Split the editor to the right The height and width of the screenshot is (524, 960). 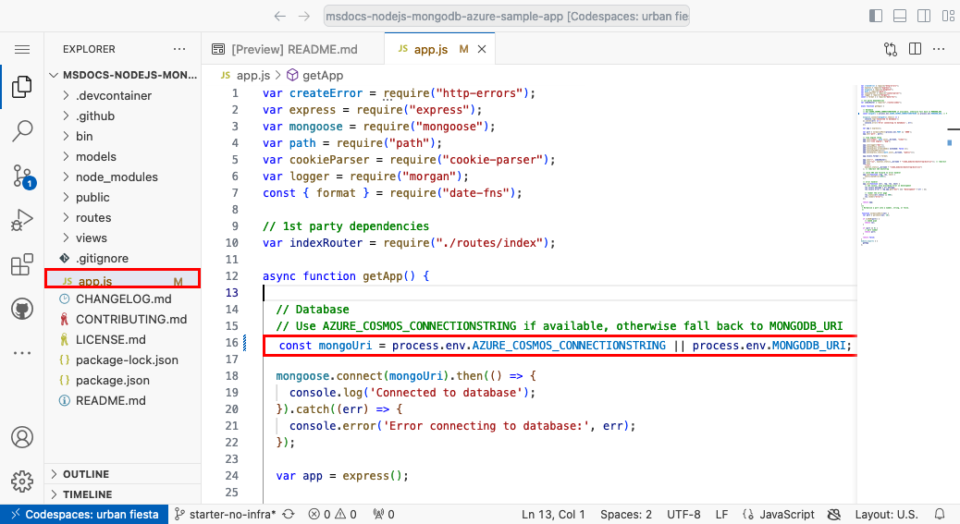coord(915,49)
